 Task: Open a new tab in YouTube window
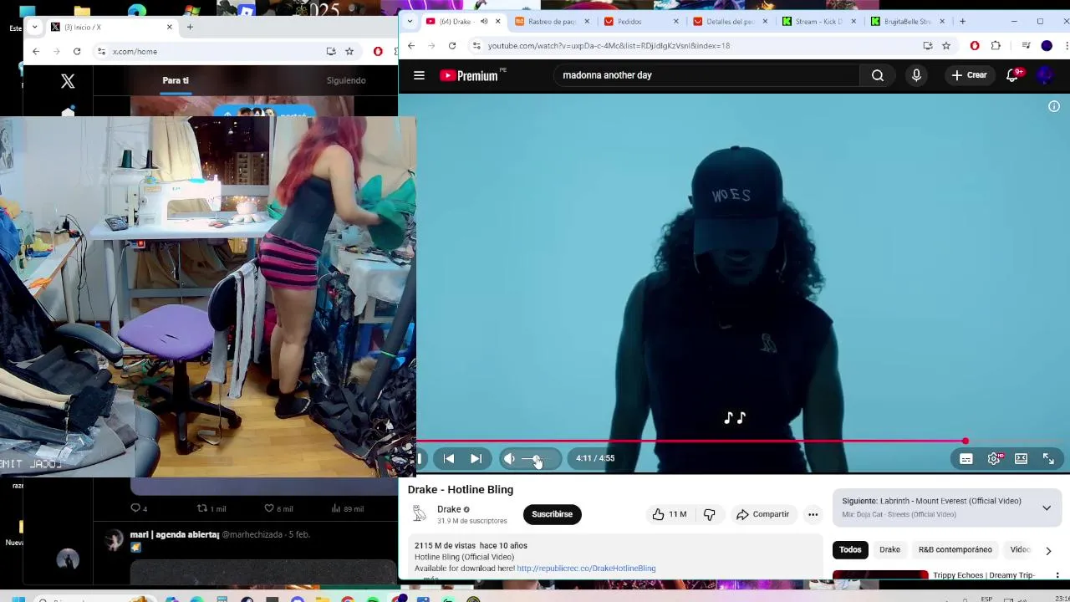tap(962, 21)
